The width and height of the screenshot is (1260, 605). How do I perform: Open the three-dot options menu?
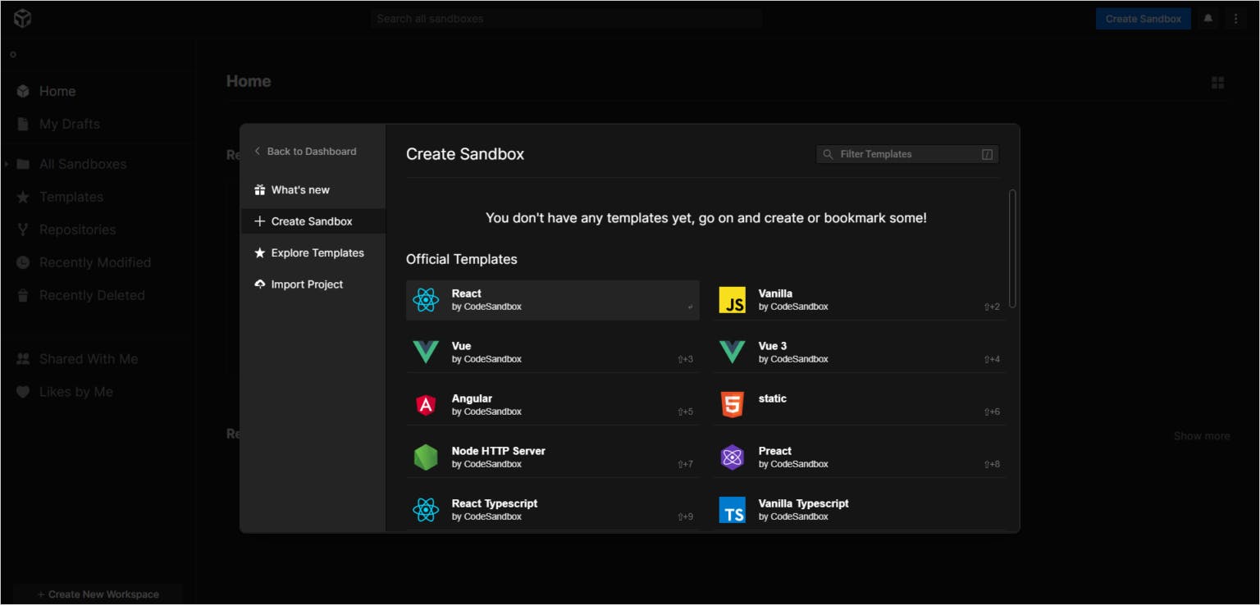pos(1235,18)
